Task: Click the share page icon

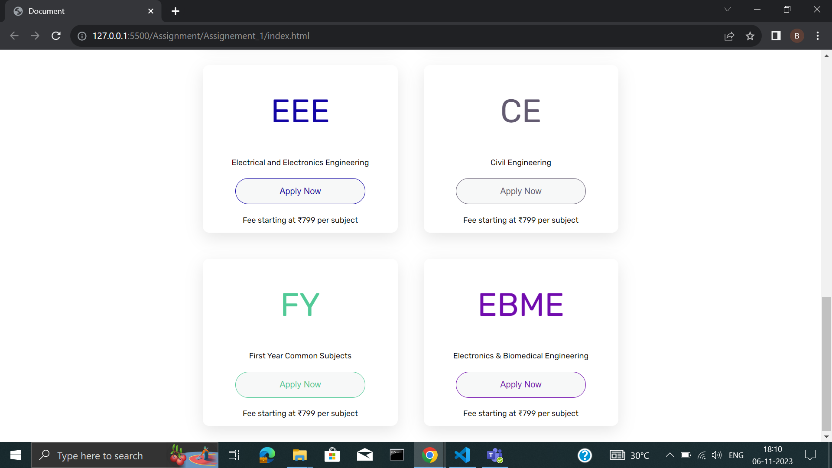Action: 729,36
